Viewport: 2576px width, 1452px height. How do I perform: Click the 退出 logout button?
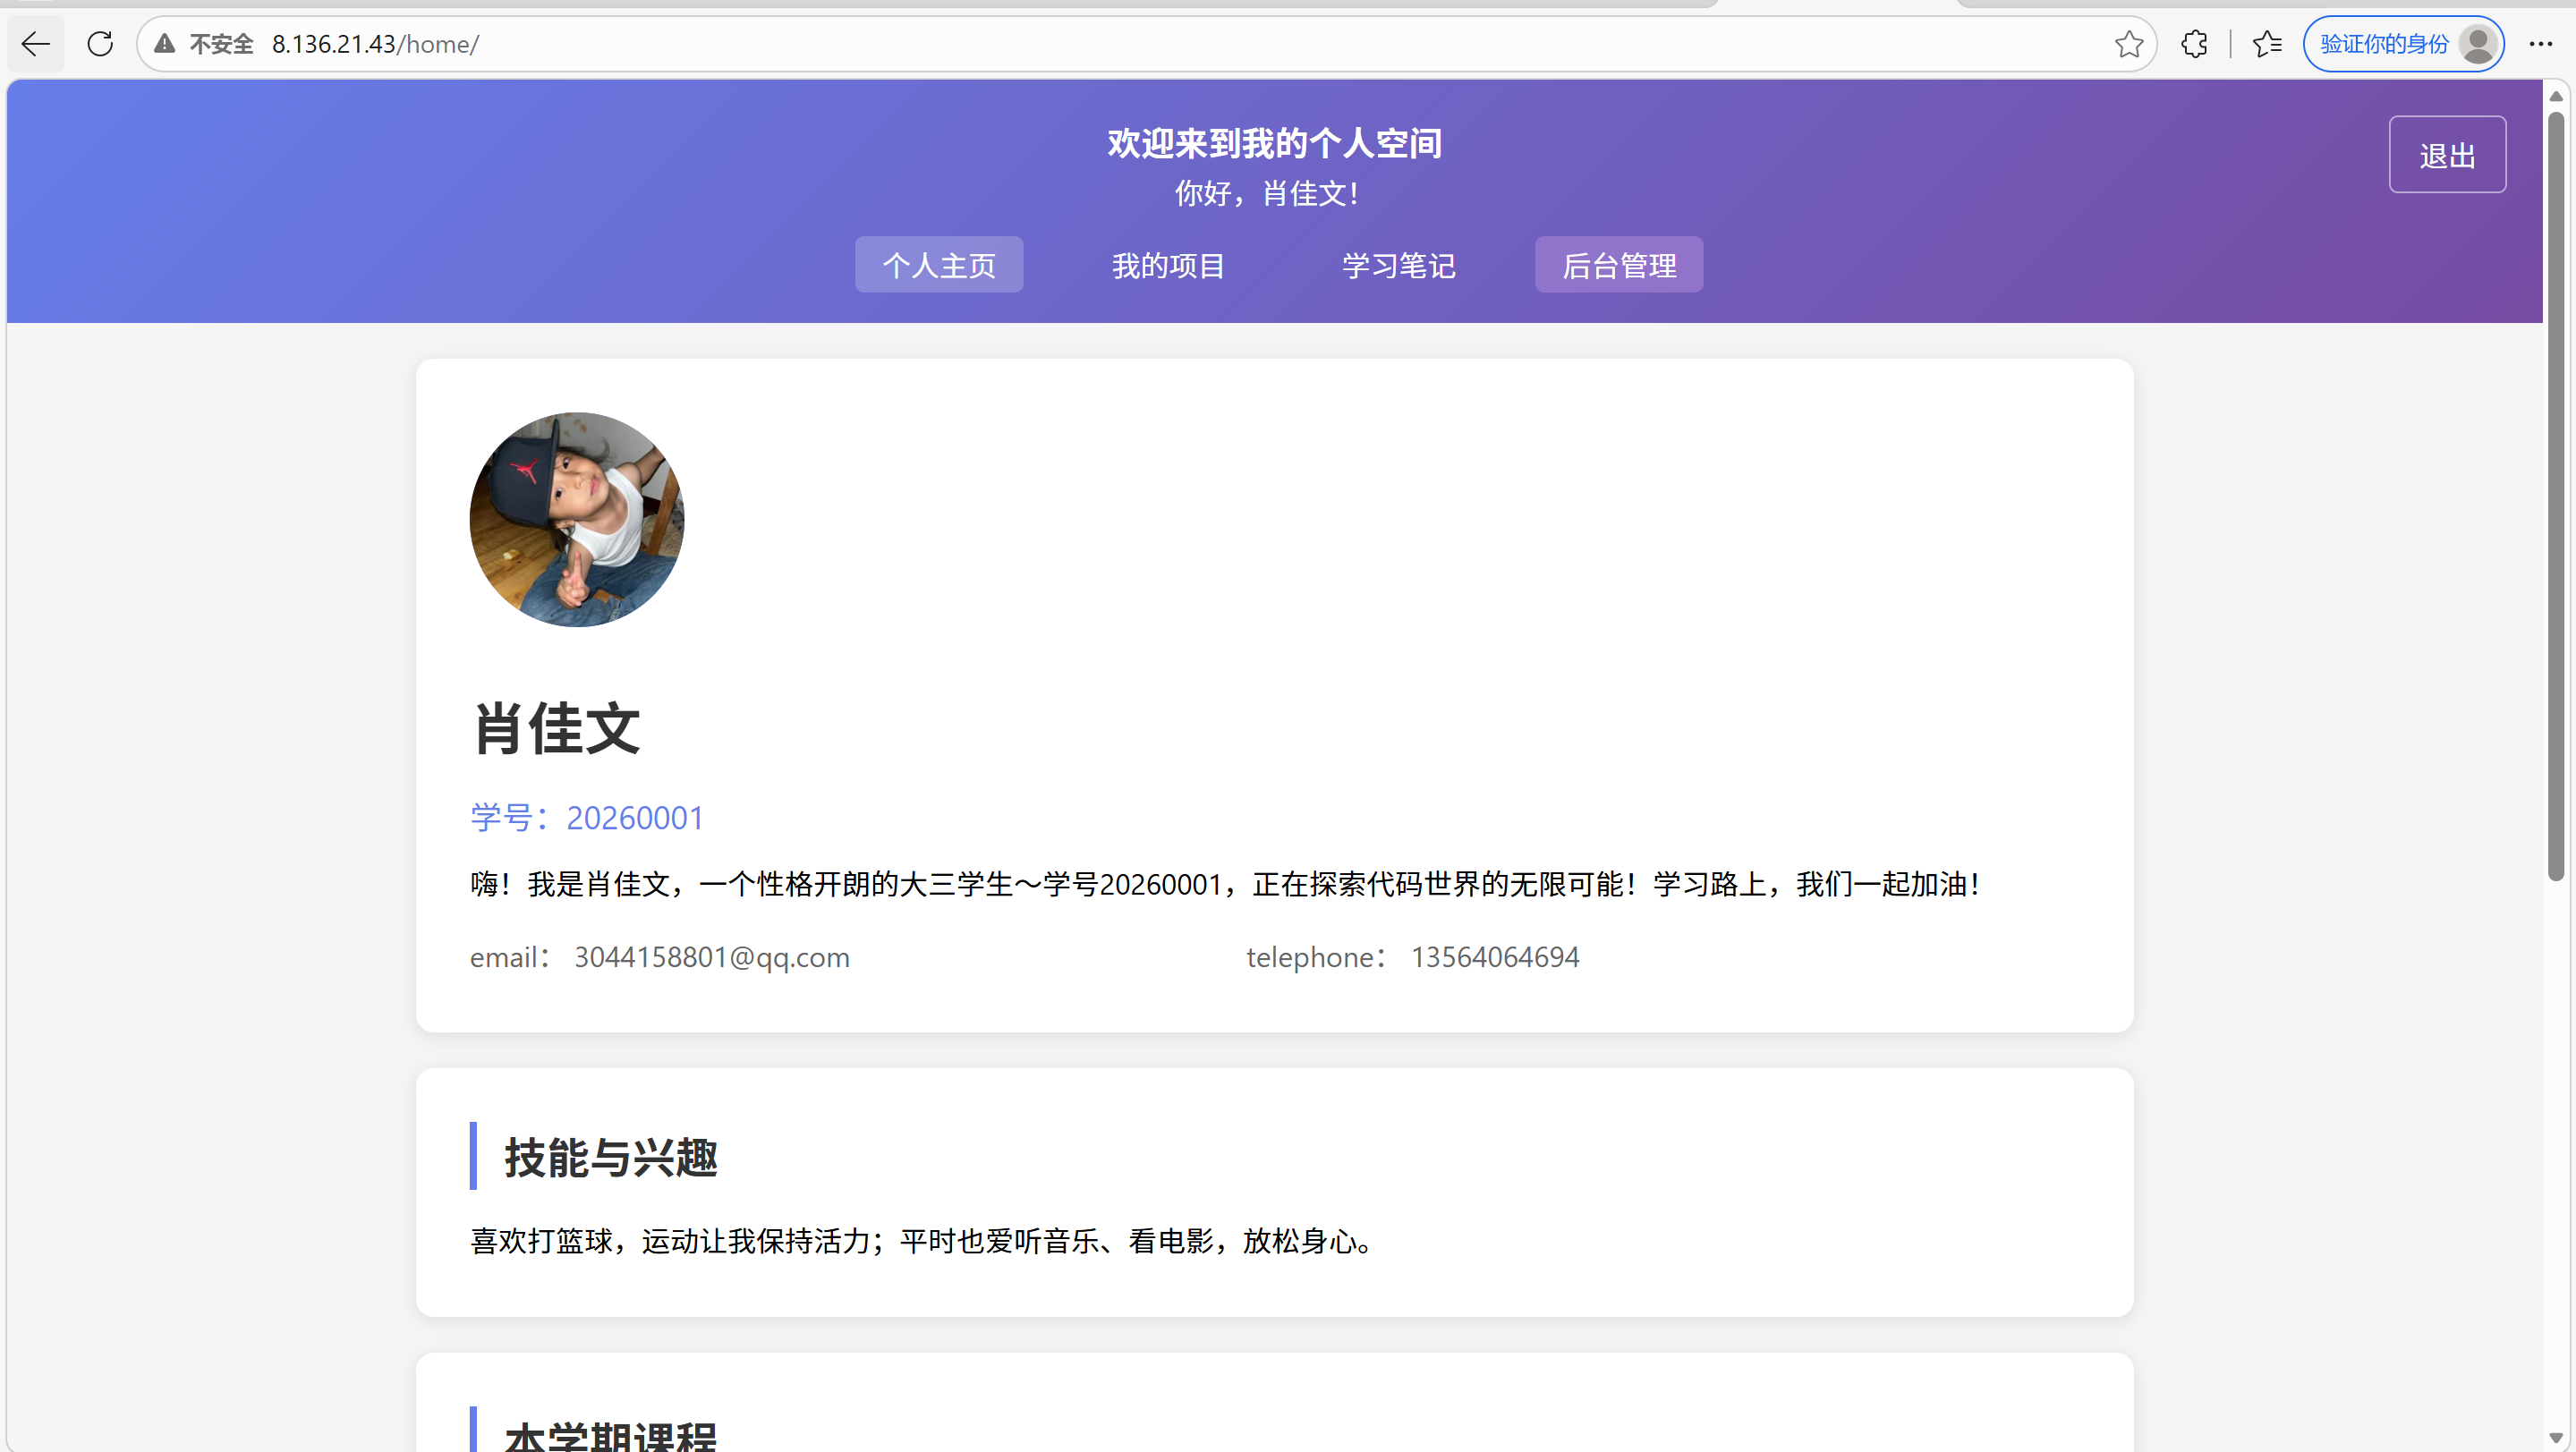click(2447, 155)
